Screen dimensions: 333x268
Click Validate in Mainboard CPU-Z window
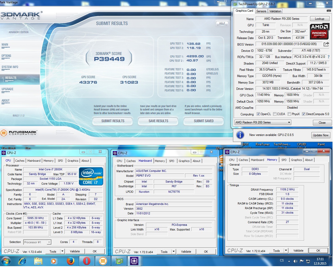[x=186, y=252]
